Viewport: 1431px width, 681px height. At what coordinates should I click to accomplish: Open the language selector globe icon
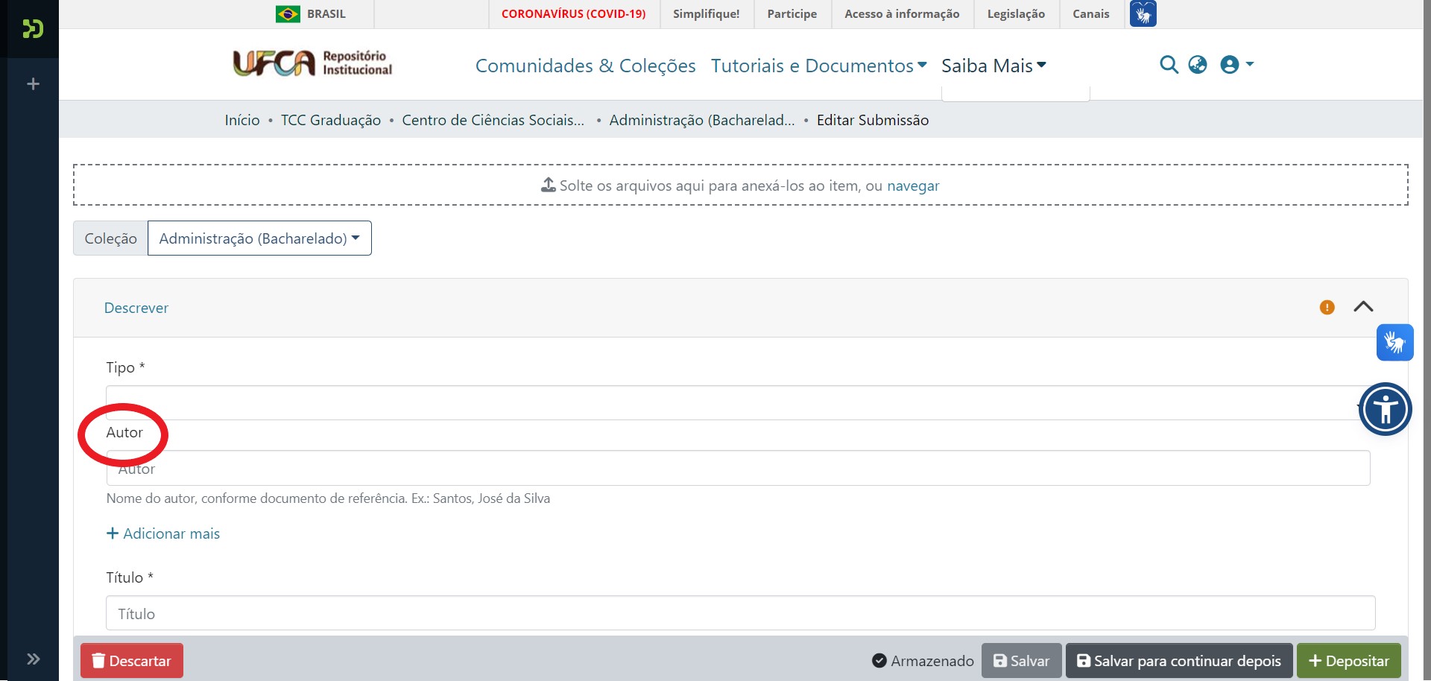coord(1198,65)
